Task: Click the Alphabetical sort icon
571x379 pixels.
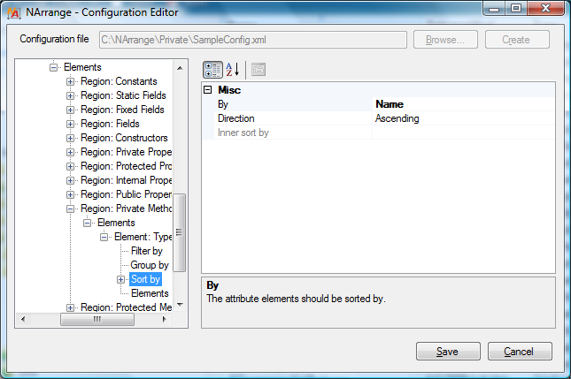Action: (x=232, y=70)
